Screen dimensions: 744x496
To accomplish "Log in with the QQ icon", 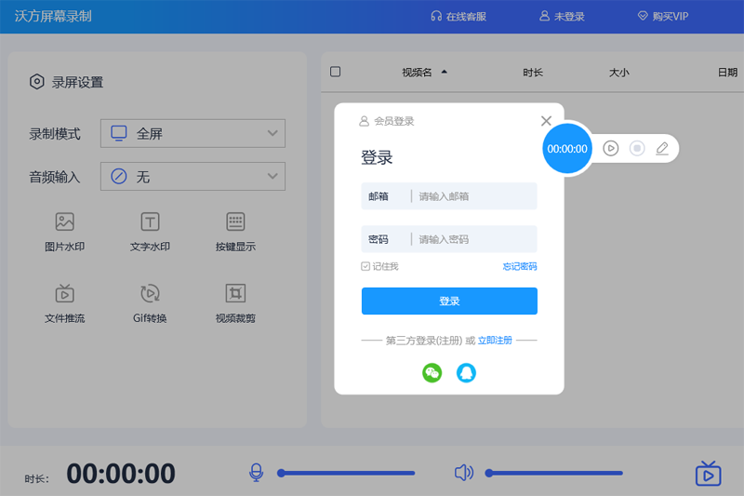I will pos(466,373).
